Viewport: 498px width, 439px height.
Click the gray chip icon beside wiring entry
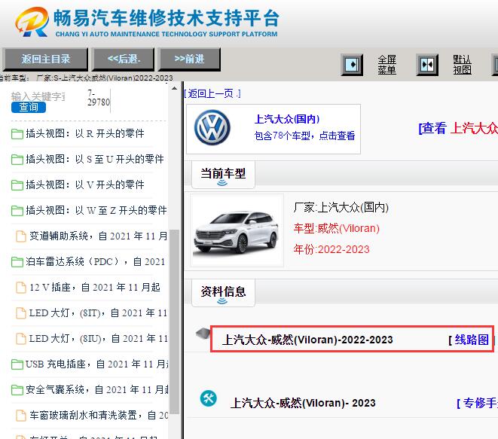[203, 334]
